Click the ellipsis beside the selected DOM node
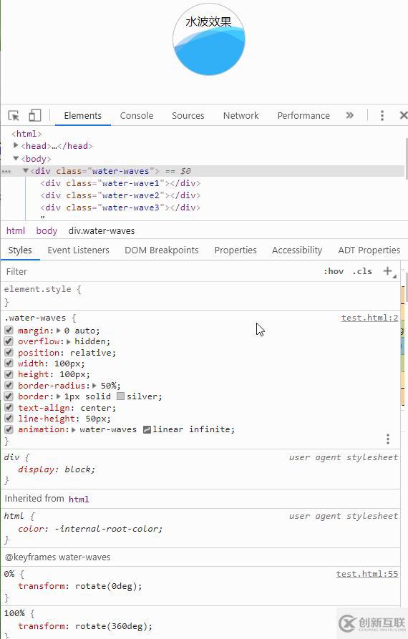This screenshot has width=408, height=639. point(6,172)
